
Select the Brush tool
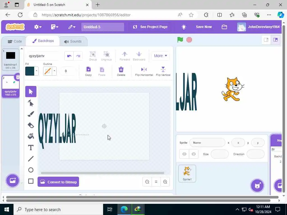point(31,114)
